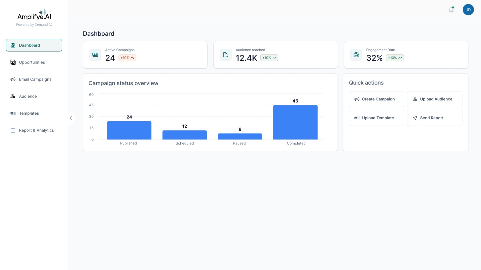
Task: Click the Send Report quick action
Action: (x=434, y=118)
